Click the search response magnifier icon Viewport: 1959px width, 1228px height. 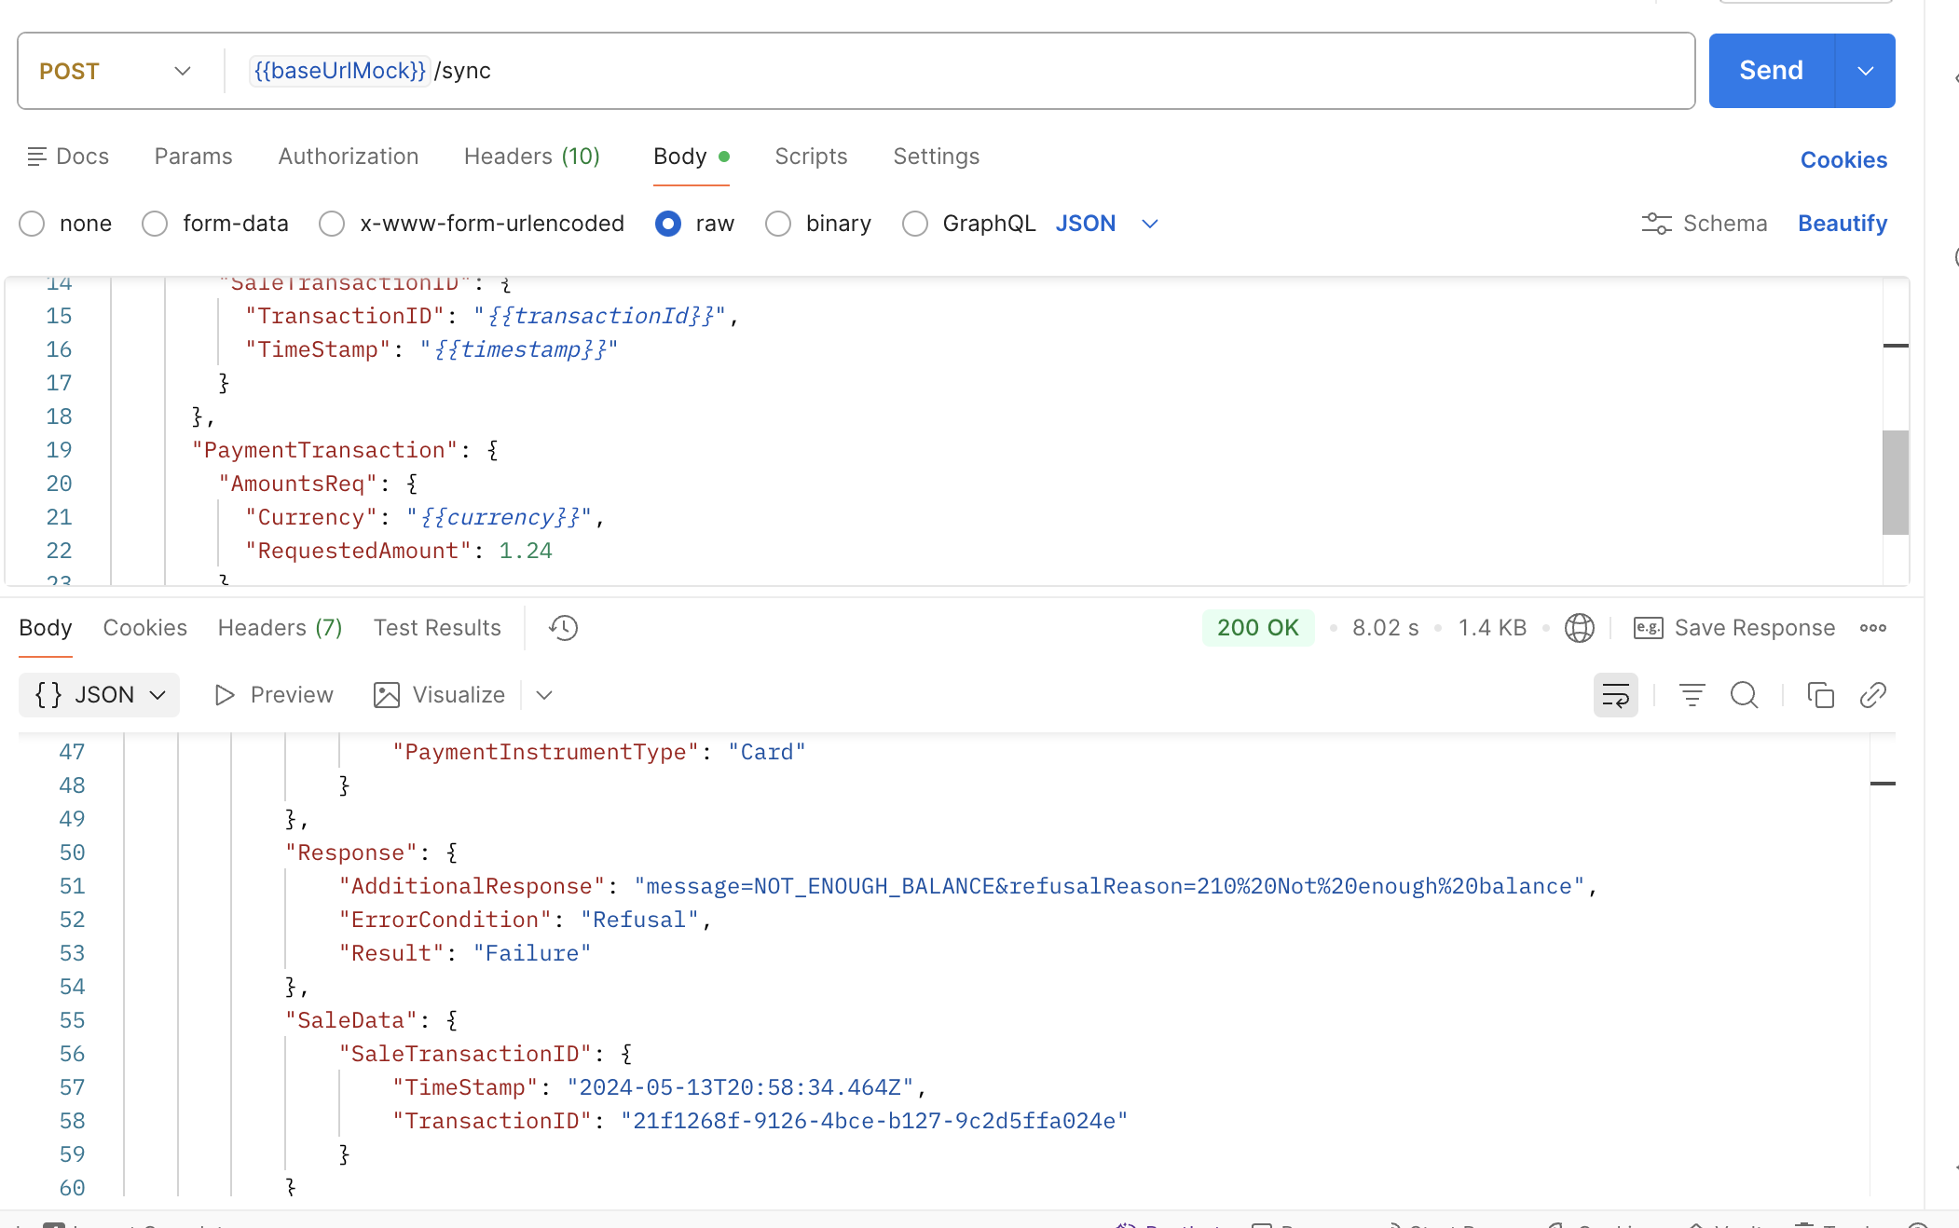coord(1745,695)
